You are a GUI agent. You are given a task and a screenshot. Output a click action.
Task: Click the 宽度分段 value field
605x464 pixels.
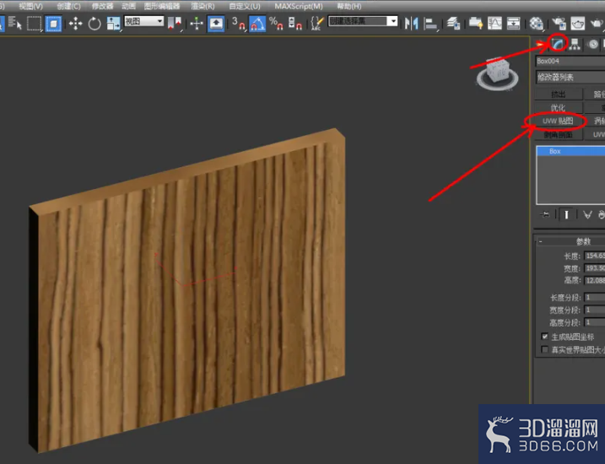595,310
